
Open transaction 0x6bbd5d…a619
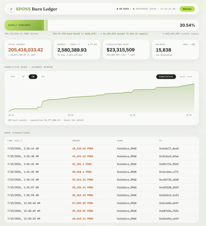[x=169, y=219]
